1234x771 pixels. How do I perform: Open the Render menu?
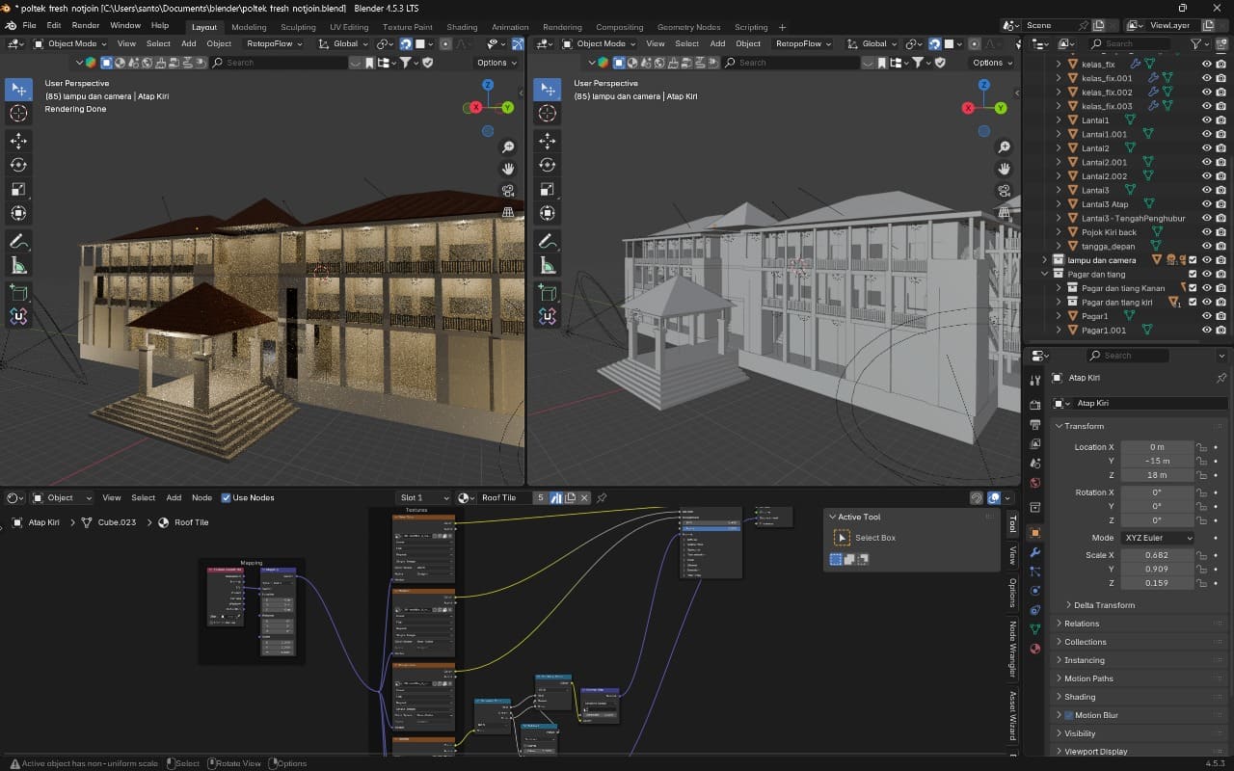tap(86, 25)
